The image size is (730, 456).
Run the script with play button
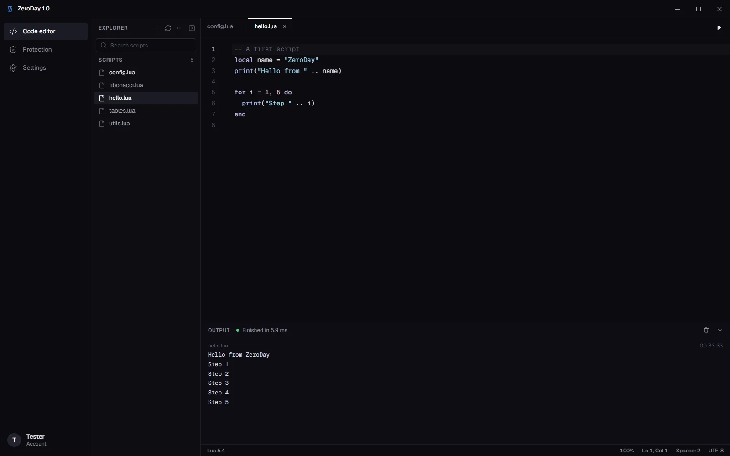[x=719, y=28]
